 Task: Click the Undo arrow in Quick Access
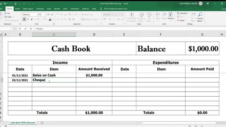(5, 4)
